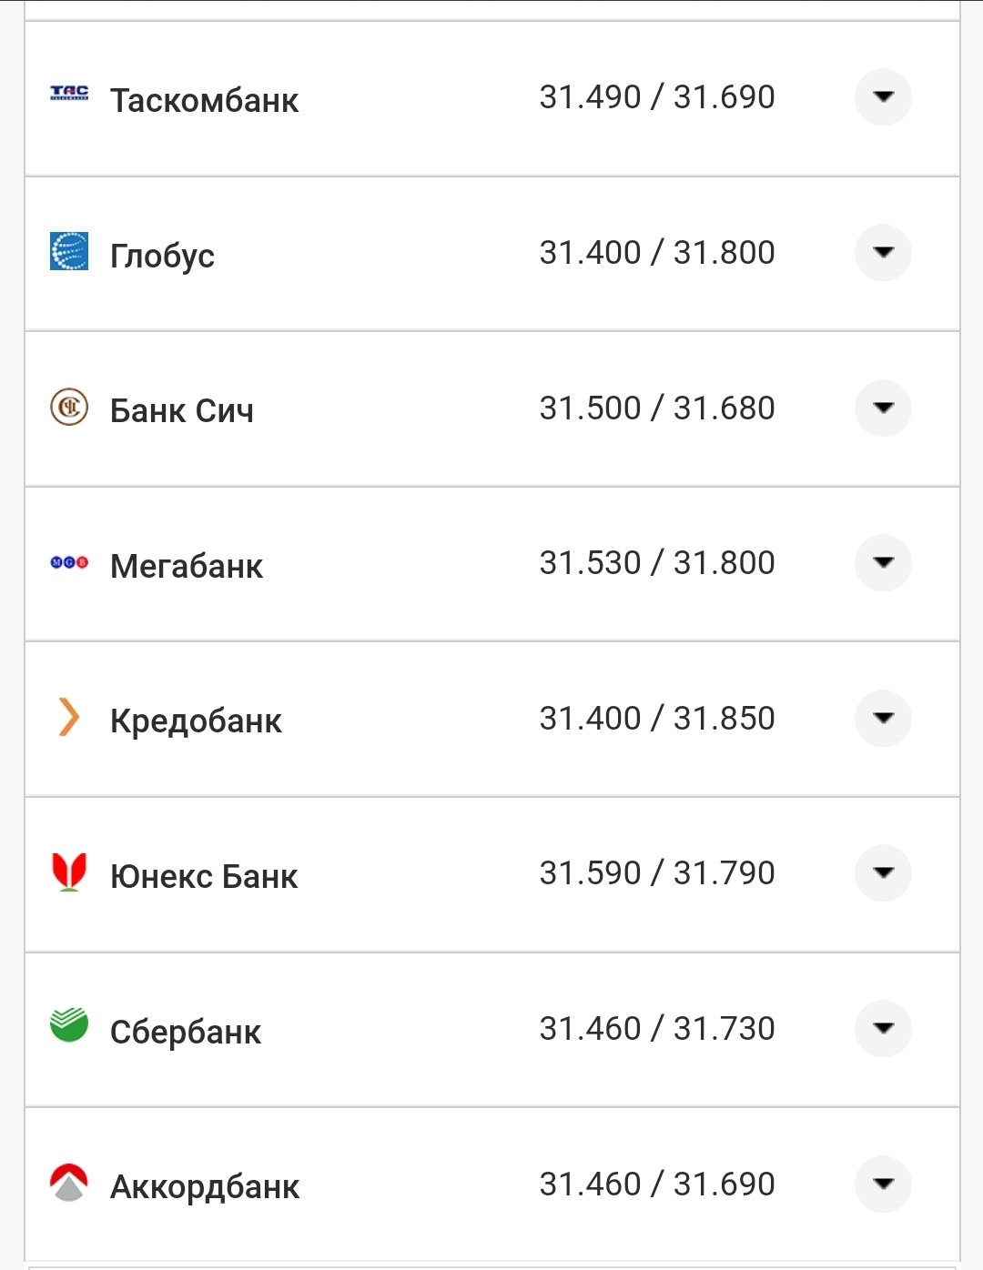Expand the Сбербанк dropdown arrow
This screenshot has width=983, height=1270.
(x=883, y=1028)
